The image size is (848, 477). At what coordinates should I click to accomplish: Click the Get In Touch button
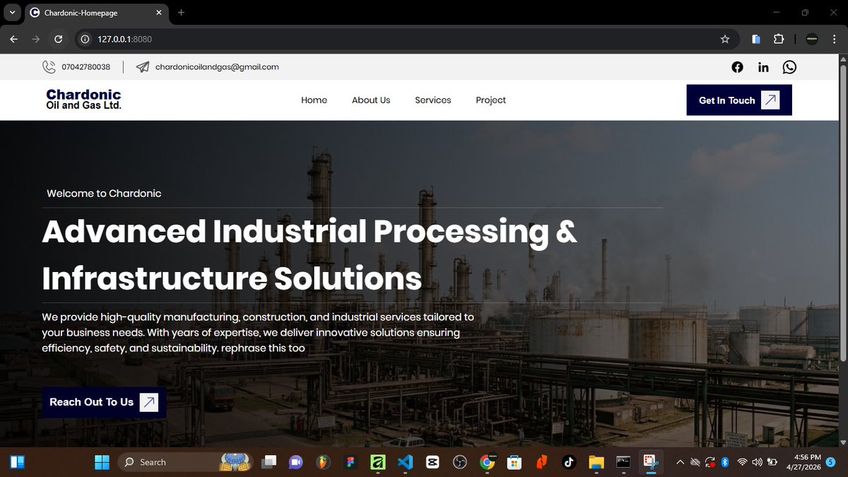click(739, 100)
